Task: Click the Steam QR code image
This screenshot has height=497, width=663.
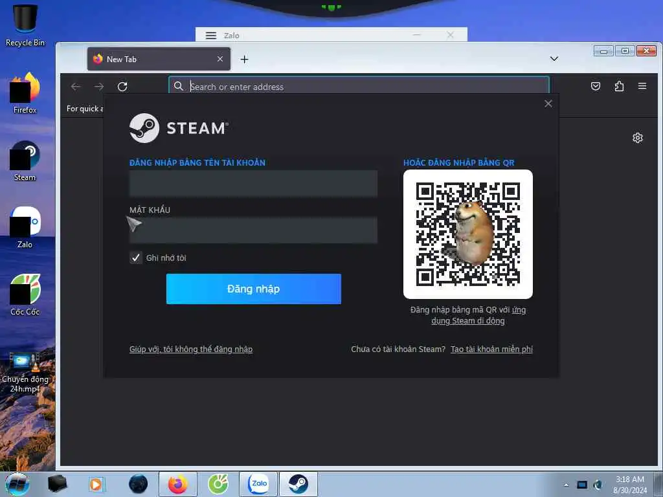Action: click(x=468, y=234)
